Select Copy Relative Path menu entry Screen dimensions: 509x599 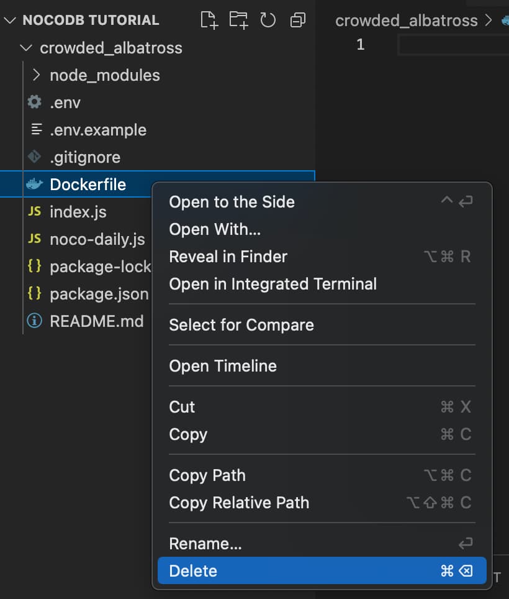click(322, 502)
